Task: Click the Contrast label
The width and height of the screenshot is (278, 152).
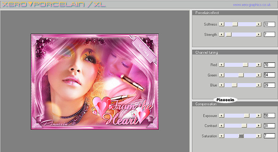Action: pos(211,126)
